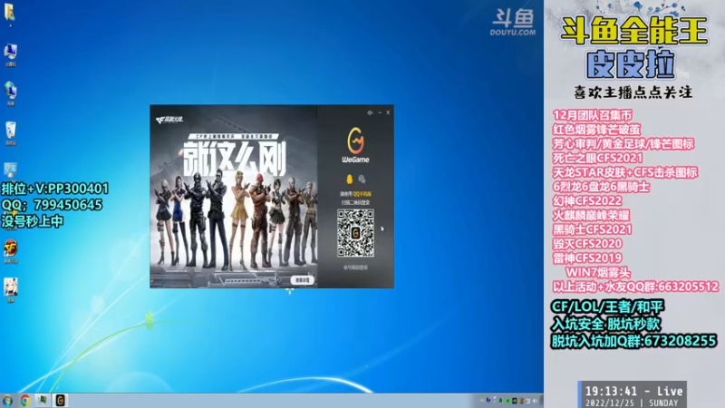
Task: Click the CrossFire logo on banner
Action: pyautogui.click(x=169, y=120)
